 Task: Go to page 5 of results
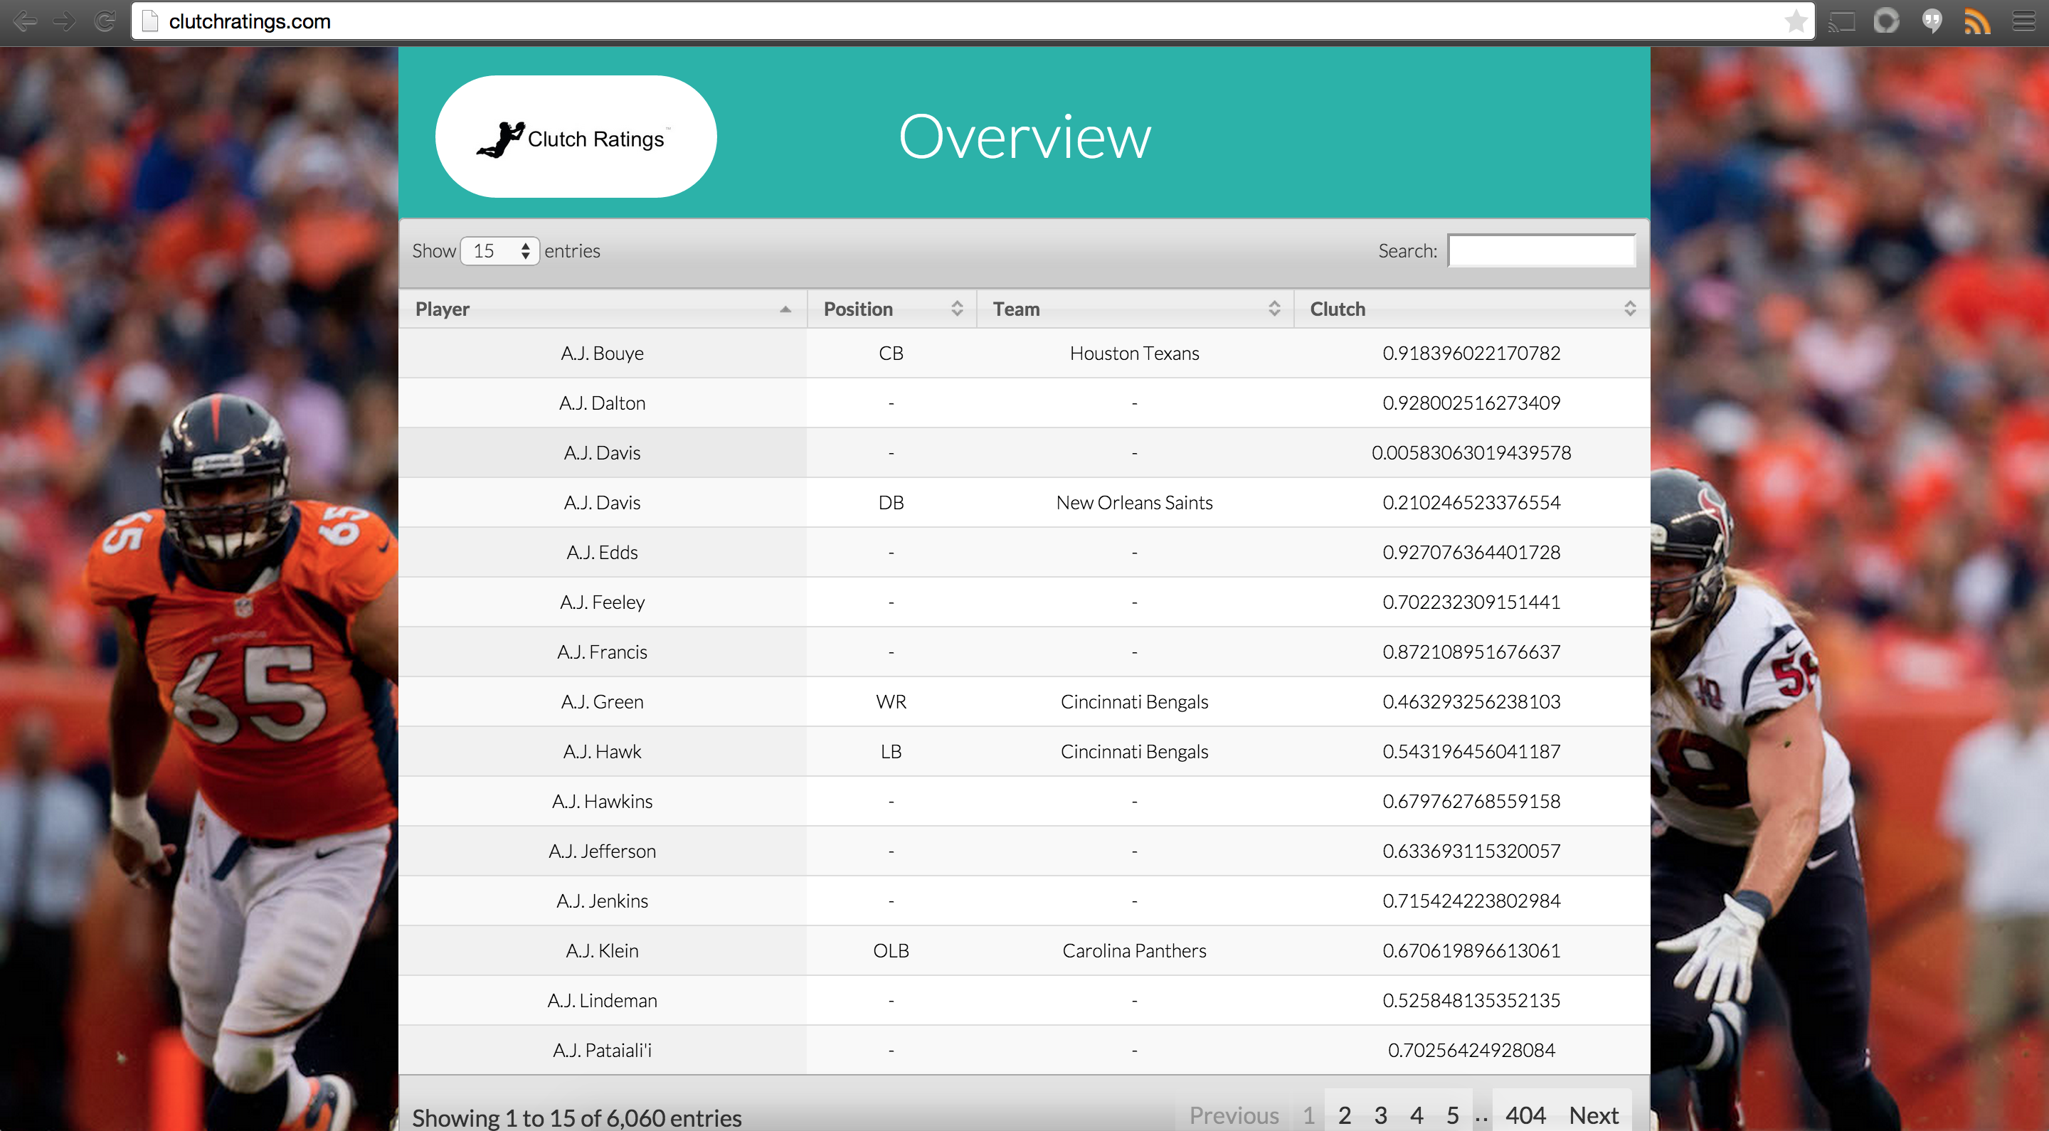pos(1452,1115)
